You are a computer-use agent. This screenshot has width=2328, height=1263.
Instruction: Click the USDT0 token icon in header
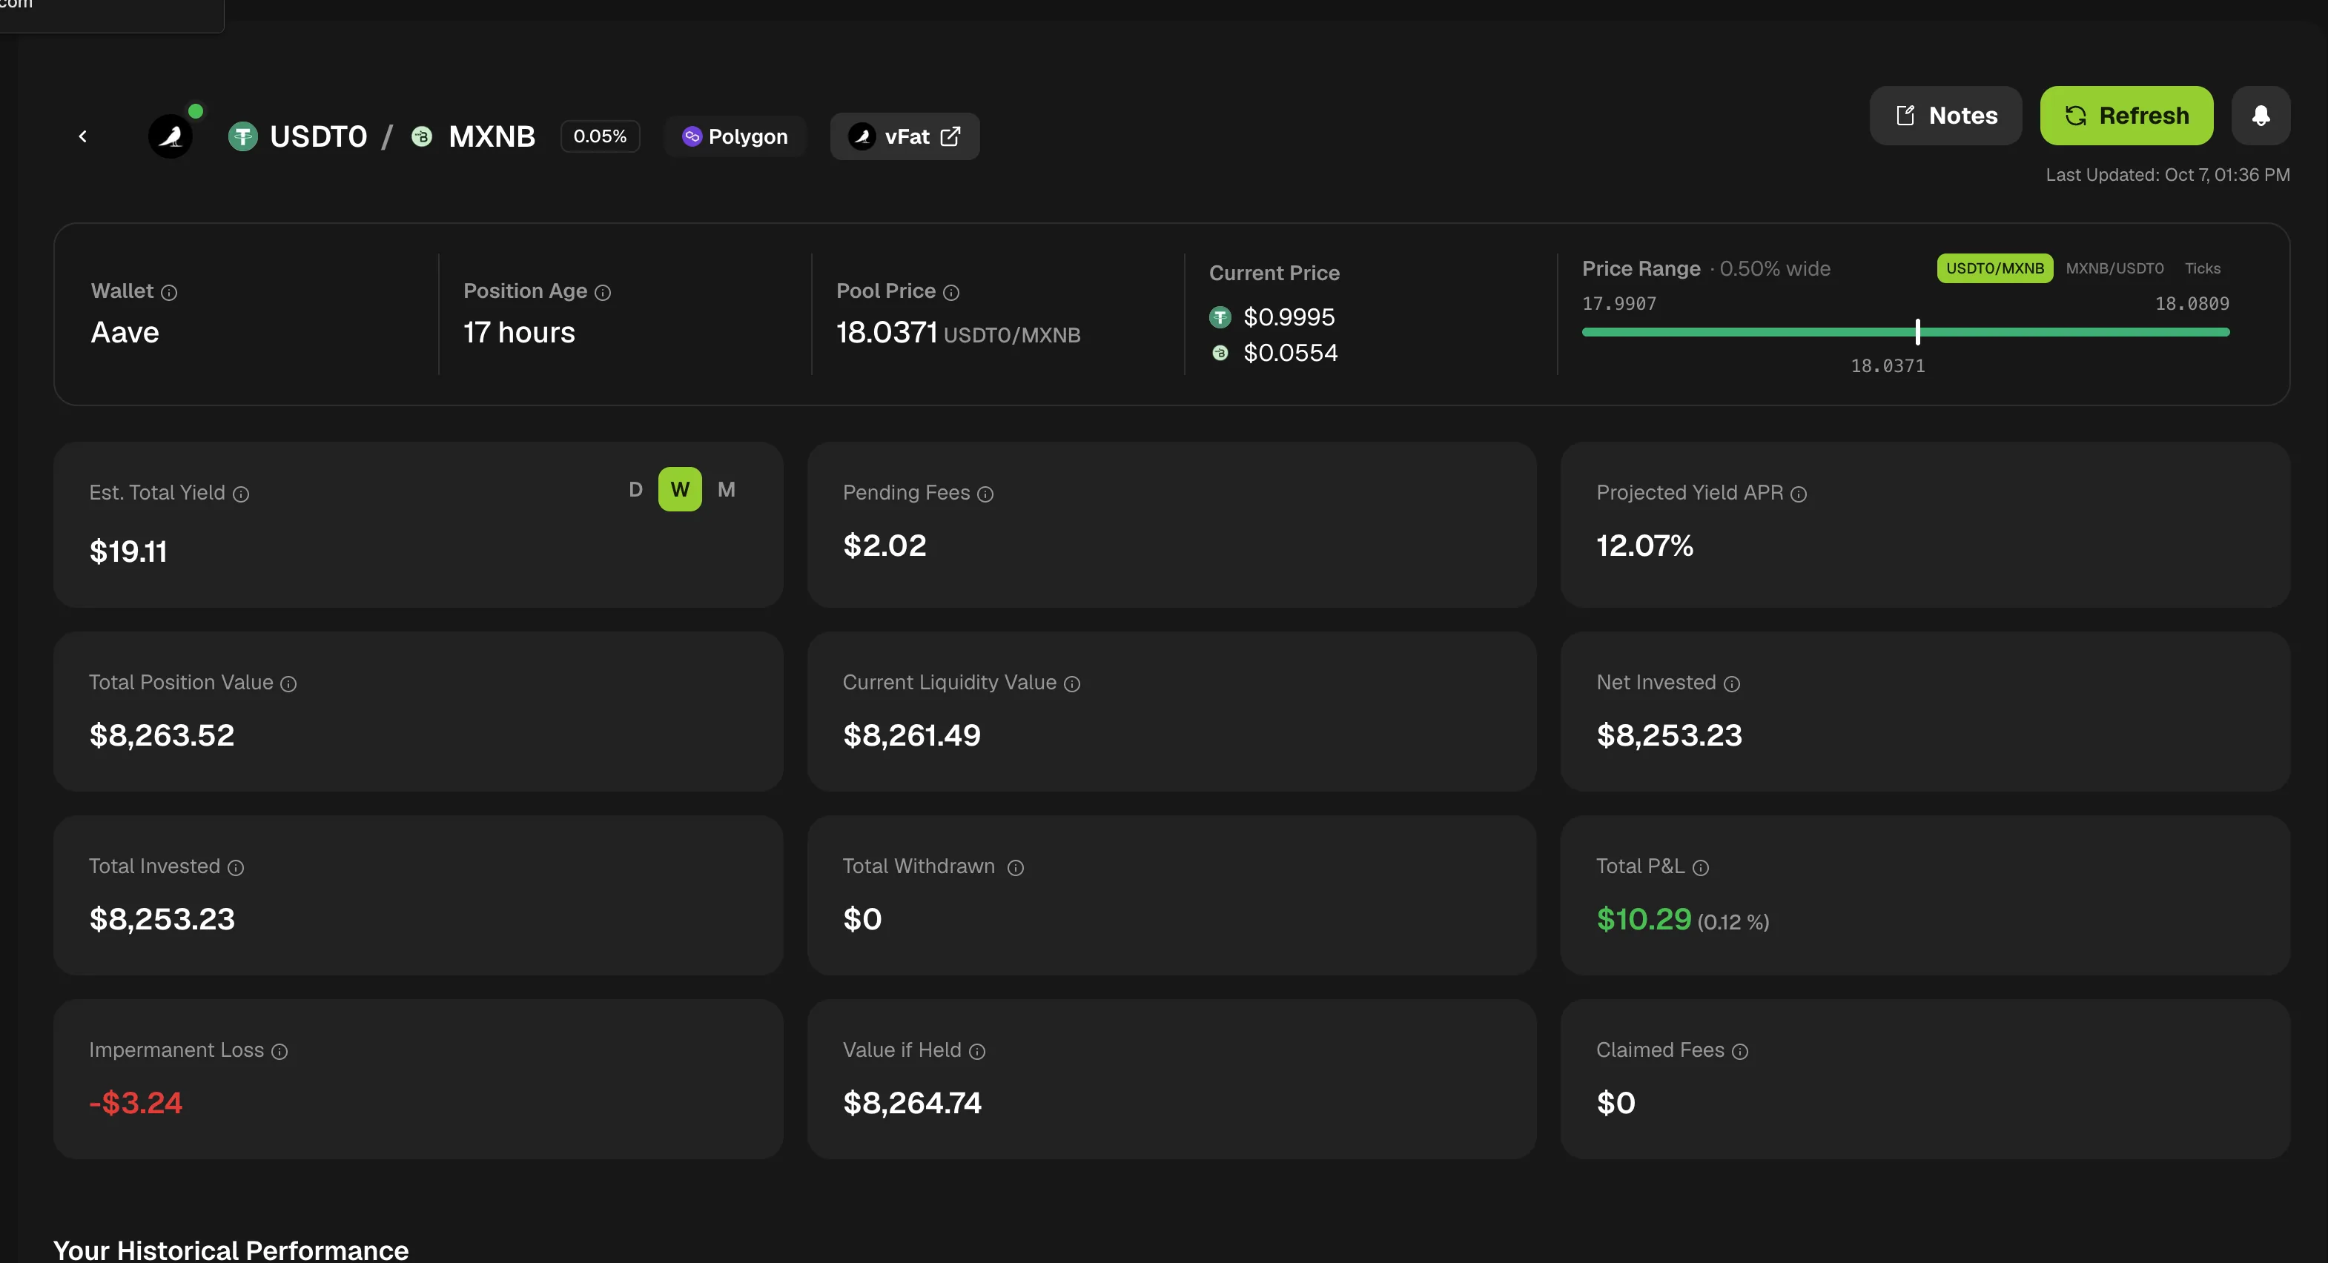(242, 136)
